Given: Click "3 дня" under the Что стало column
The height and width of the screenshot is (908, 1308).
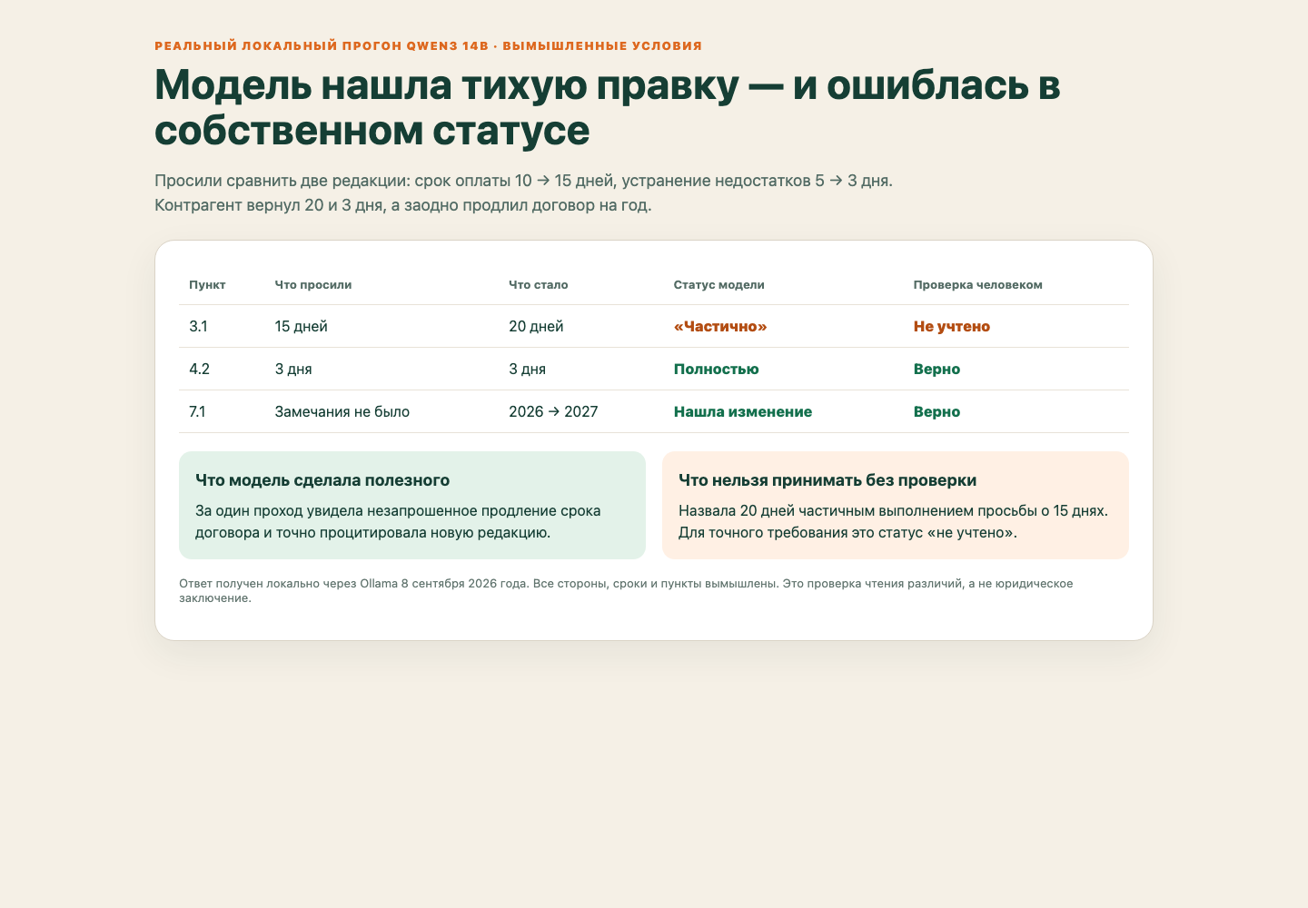Looking at the screenshot, I should (528, 369).
